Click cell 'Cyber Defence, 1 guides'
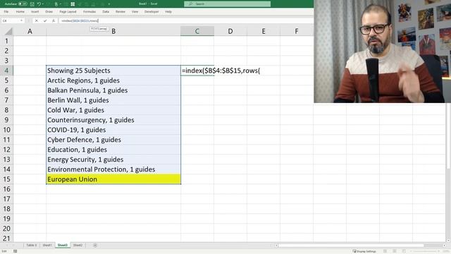 (113, 140)
